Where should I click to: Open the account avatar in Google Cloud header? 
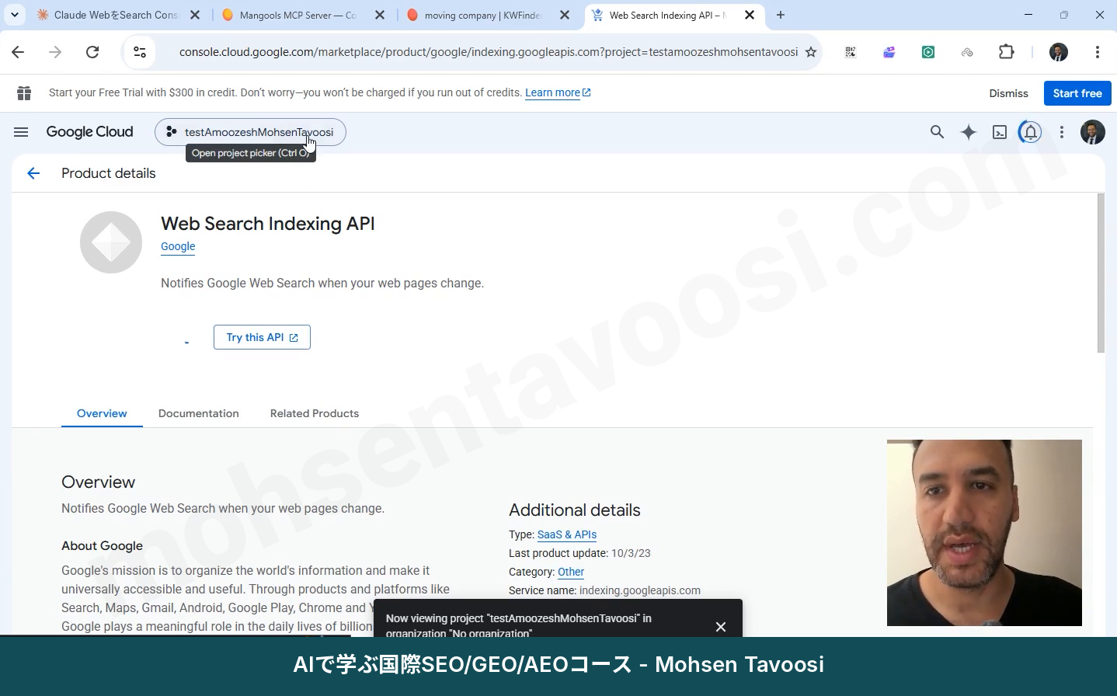(x=1093, y=132)
